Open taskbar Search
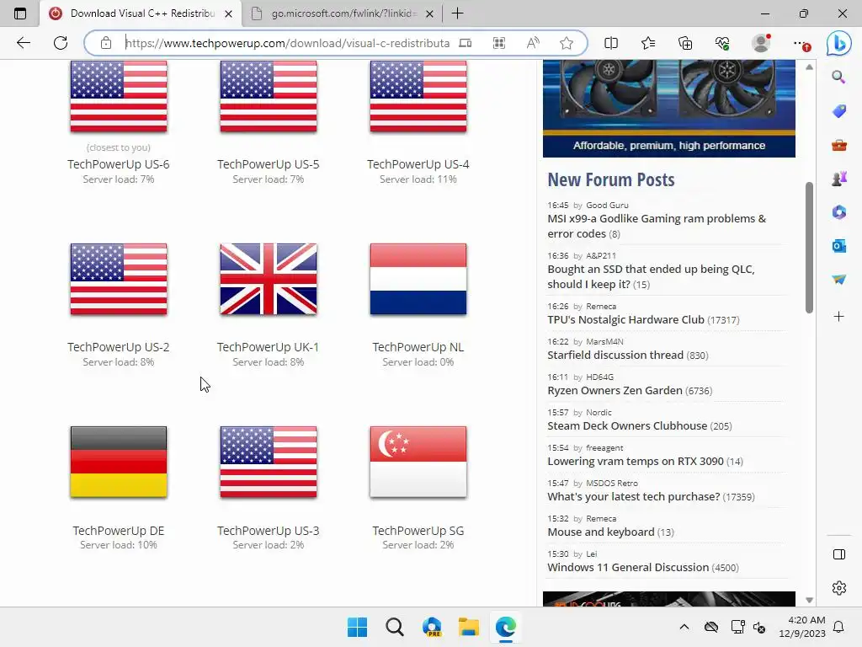The width and height of the screenshot is (862, 647). [x=395, y=627]
